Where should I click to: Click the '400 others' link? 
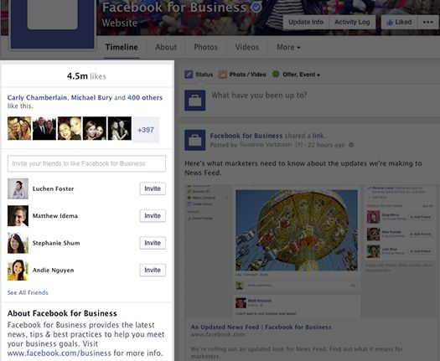pyautogui.click(x=145, y=98)
